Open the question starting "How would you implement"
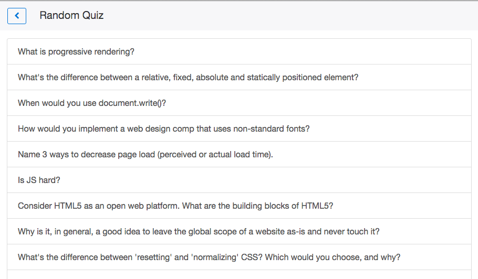The image size is (478, 279). pyautogui.click(x=164, y=129)
